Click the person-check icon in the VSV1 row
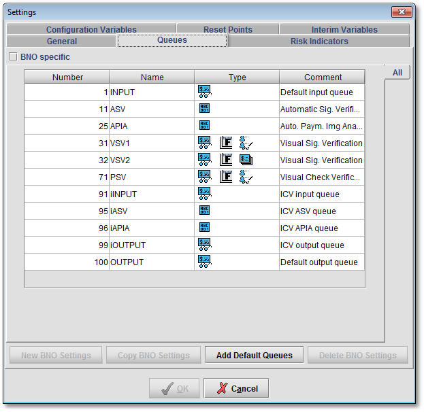Screen dimensions: 424x412 tap(246, 143)
